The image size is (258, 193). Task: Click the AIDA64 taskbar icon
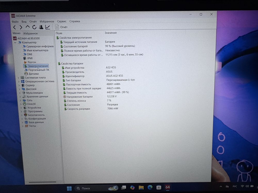click(167, 187)
